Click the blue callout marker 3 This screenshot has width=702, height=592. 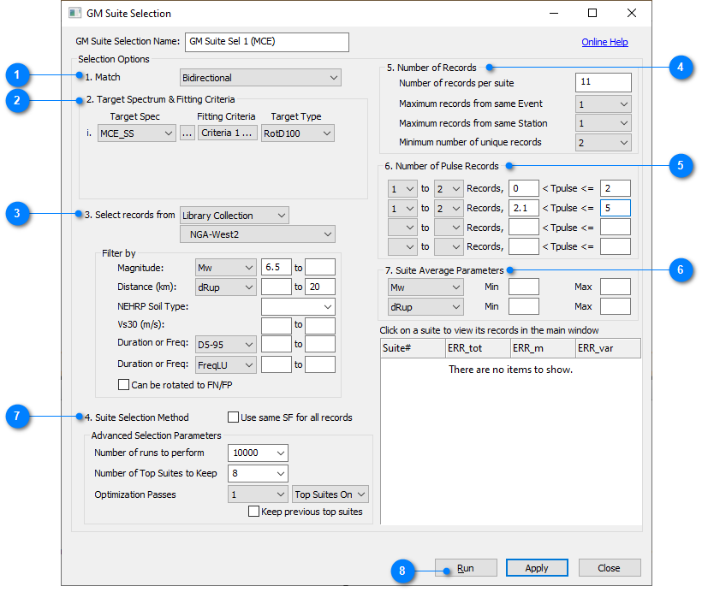pyautogui.click(x=17, y=214)
